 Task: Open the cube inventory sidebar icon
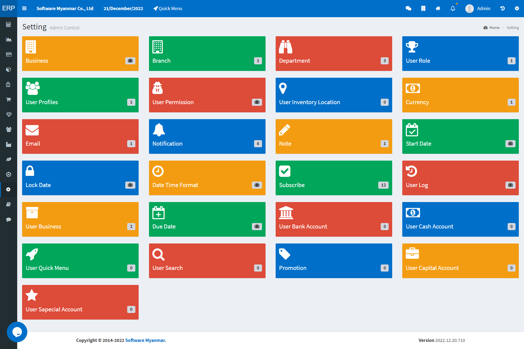tap(8, 70)
